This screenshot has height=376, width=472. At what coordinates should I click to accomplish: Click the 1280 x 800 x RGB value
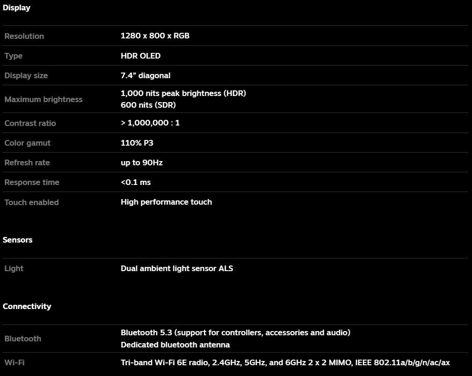(155, 36)
